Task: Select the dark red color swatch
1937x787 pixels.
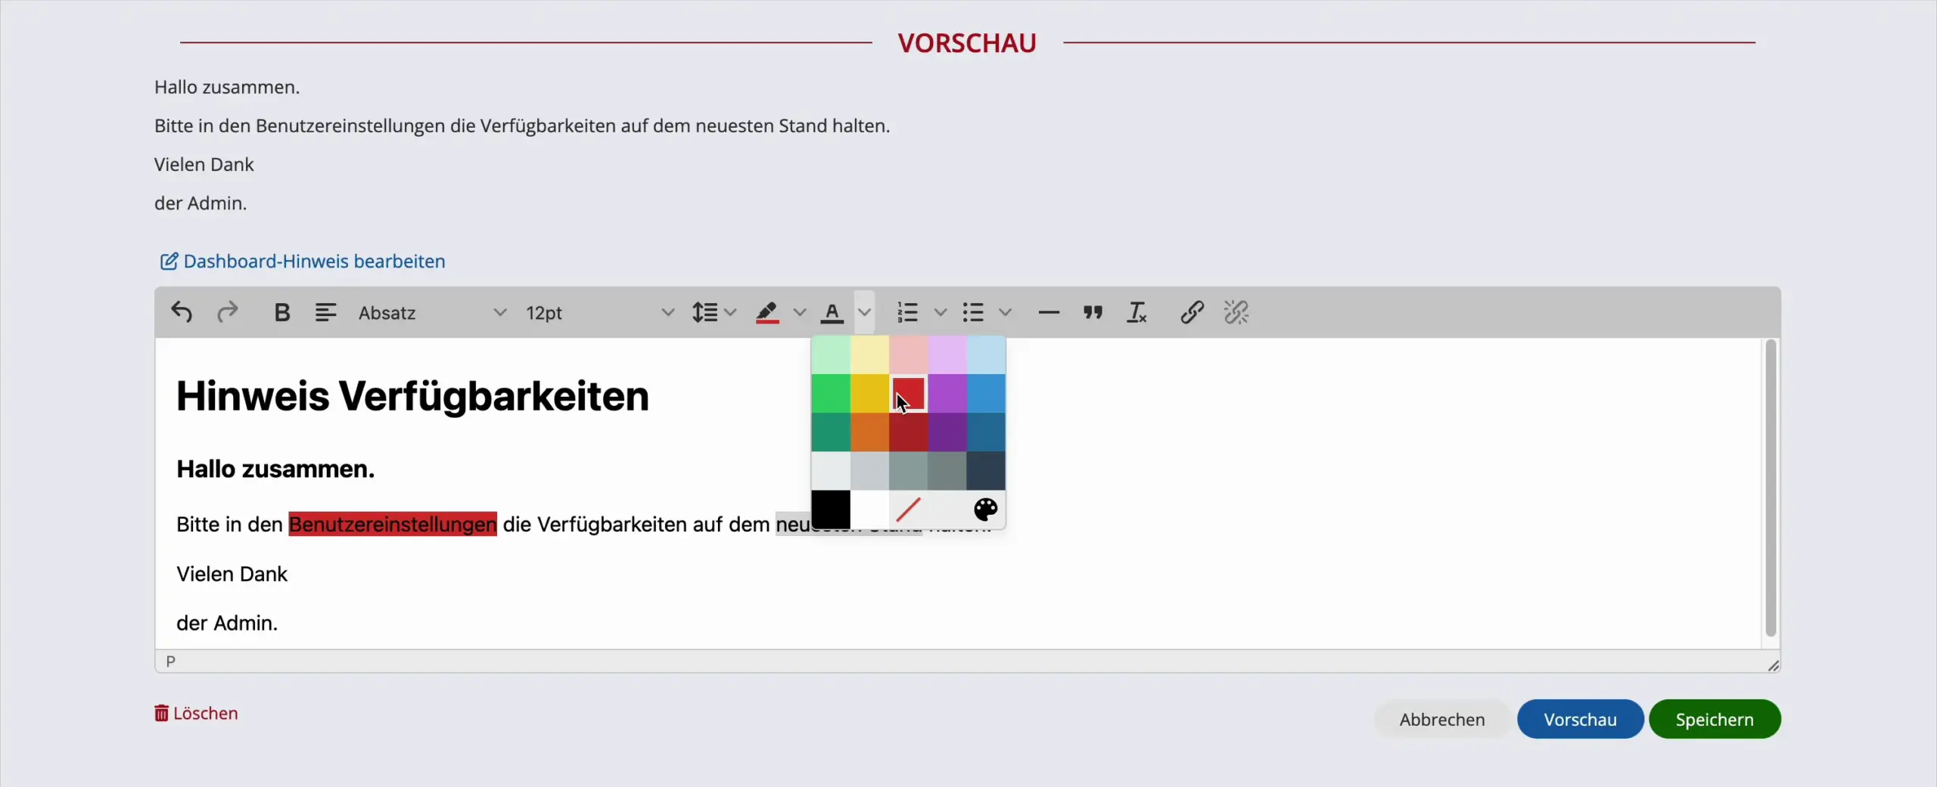Action: 908,432
